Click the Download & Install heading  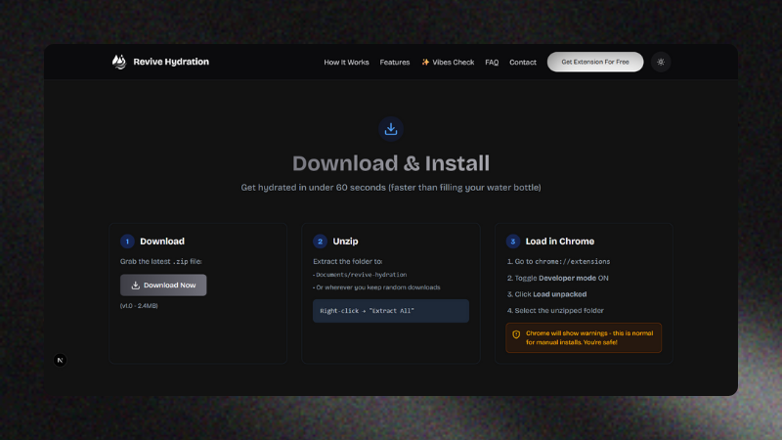pos(391,163)
